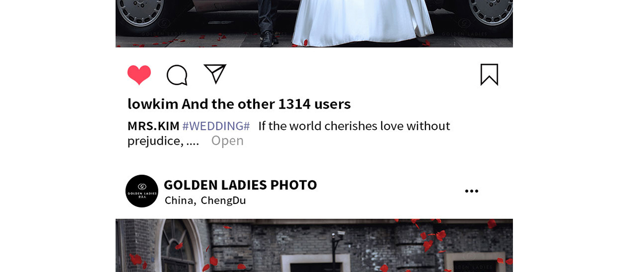Open the three-dot options menu
This screenshot has height=272, width=628.
pyautogui.click(x=472, y=191)
